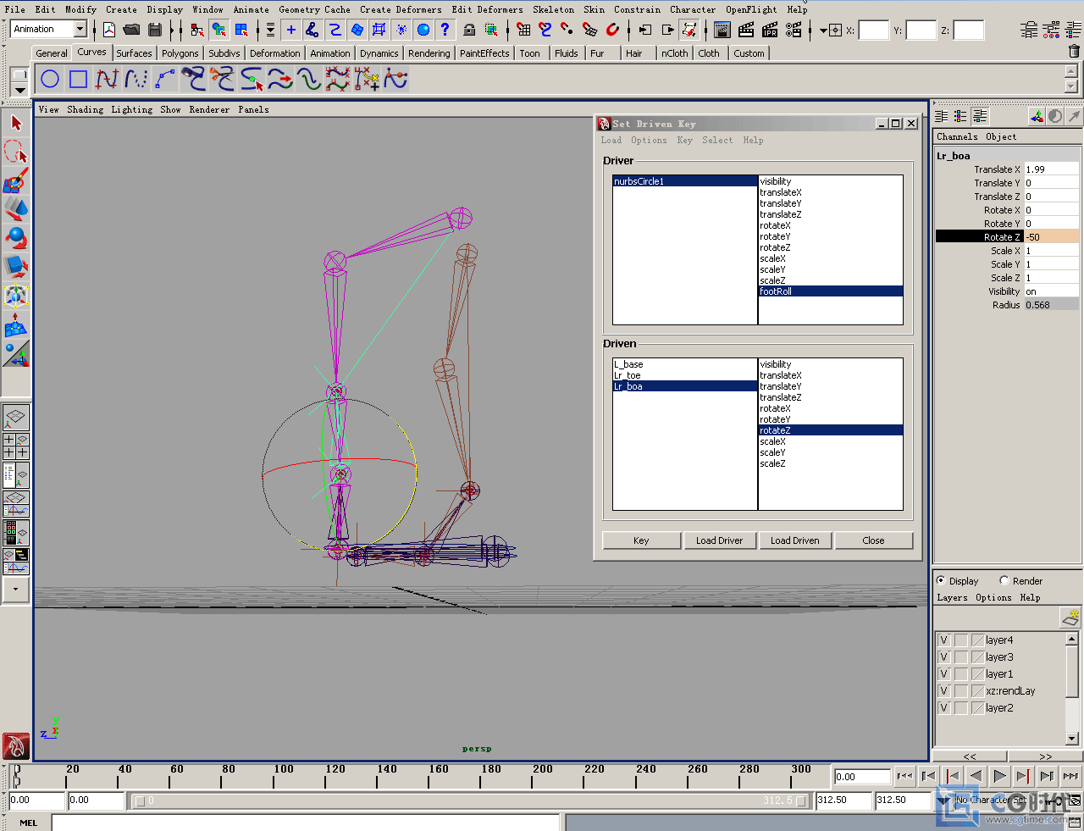Click the Close button in Set Driven Key
Image resolution: width=1084 pixels, height=831 pixels.
click(x=873, y=540)
